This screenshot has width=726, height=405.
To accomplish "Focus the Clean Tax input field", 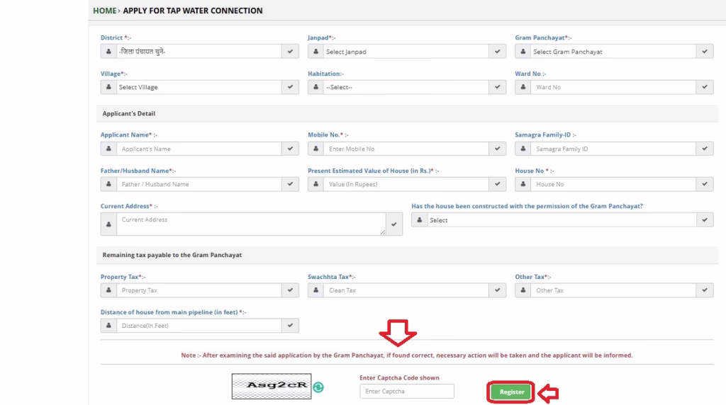I will [406, 290].
